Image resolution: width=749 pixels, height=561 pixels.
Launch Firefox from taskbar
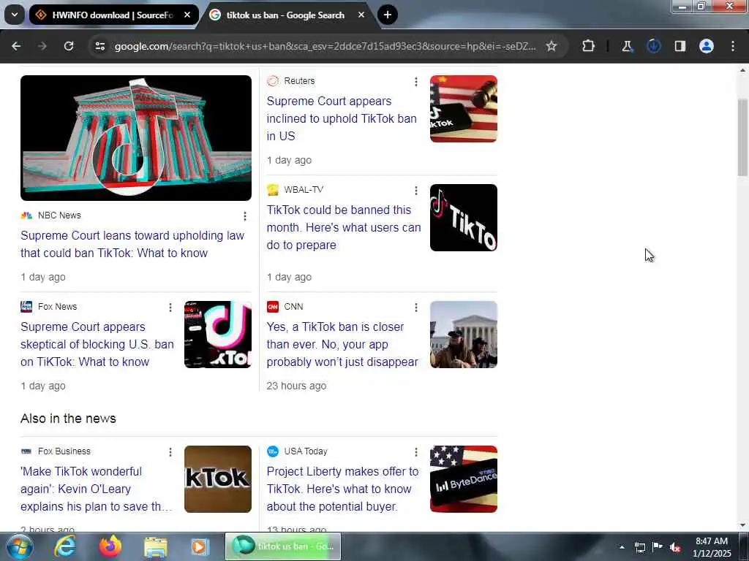(x=110, y=546)
